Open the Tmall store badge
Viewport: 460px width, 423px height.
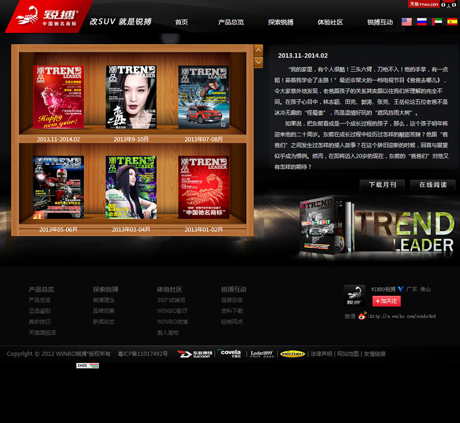coord(424,4)
